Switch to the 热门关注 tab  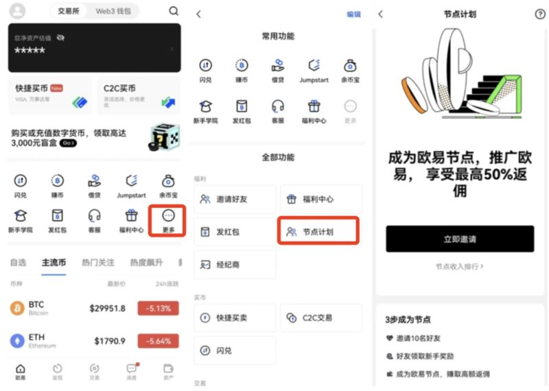pyautogui.click(x=99, y=263)
